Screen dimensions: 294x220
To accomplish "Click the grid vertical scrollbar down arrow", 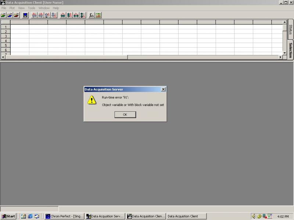I will coord(284,53).
